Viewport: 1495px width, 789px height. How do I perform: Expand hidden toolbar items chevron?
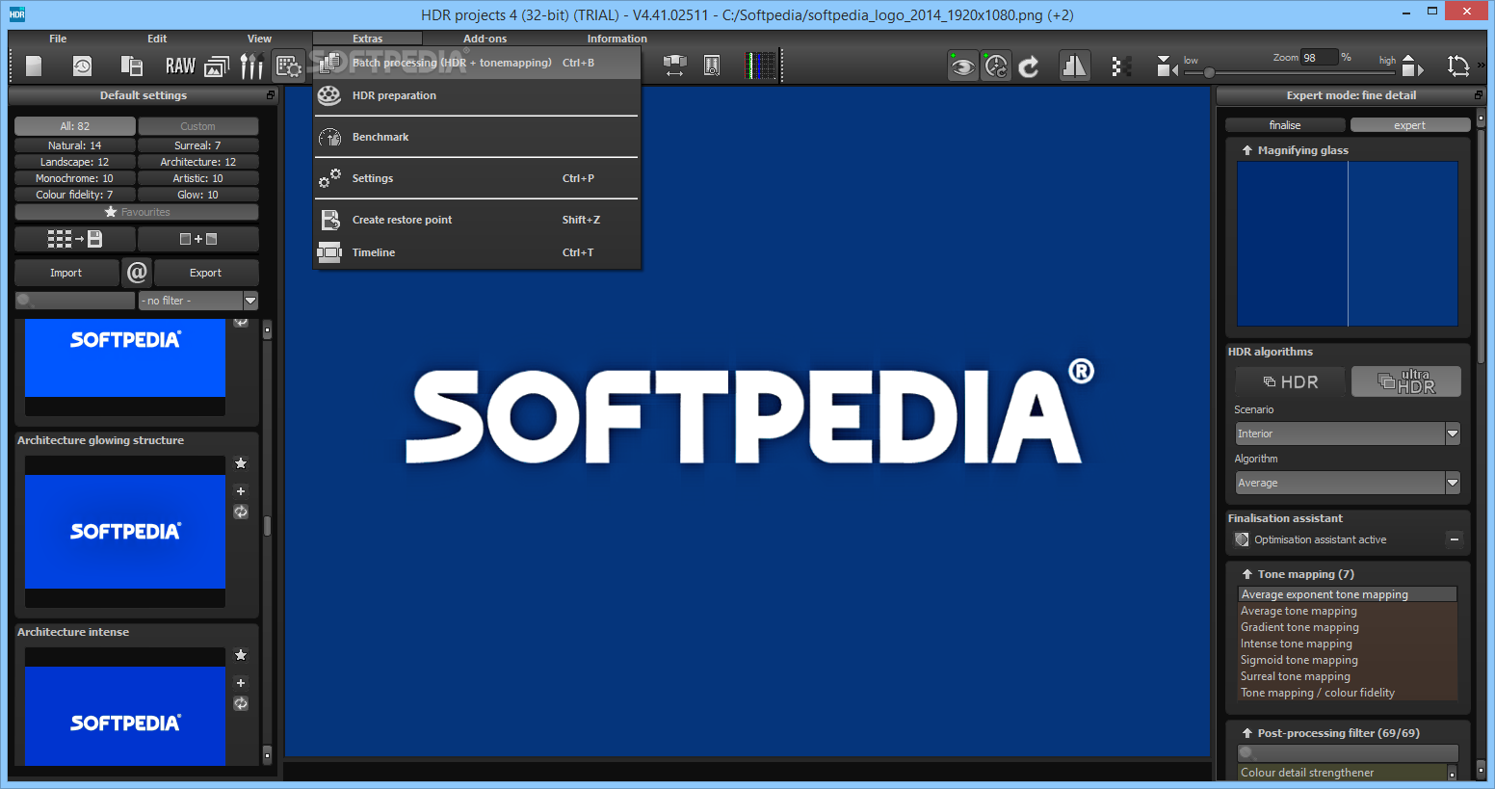pos(1482,66)
